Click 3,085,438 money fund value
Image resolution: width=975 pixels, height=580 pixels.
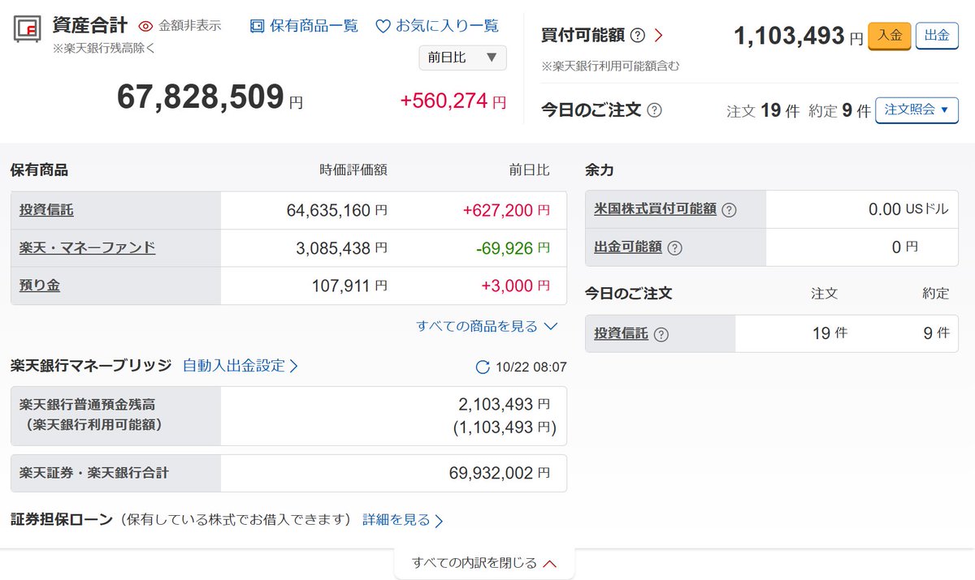pos(334,247)
